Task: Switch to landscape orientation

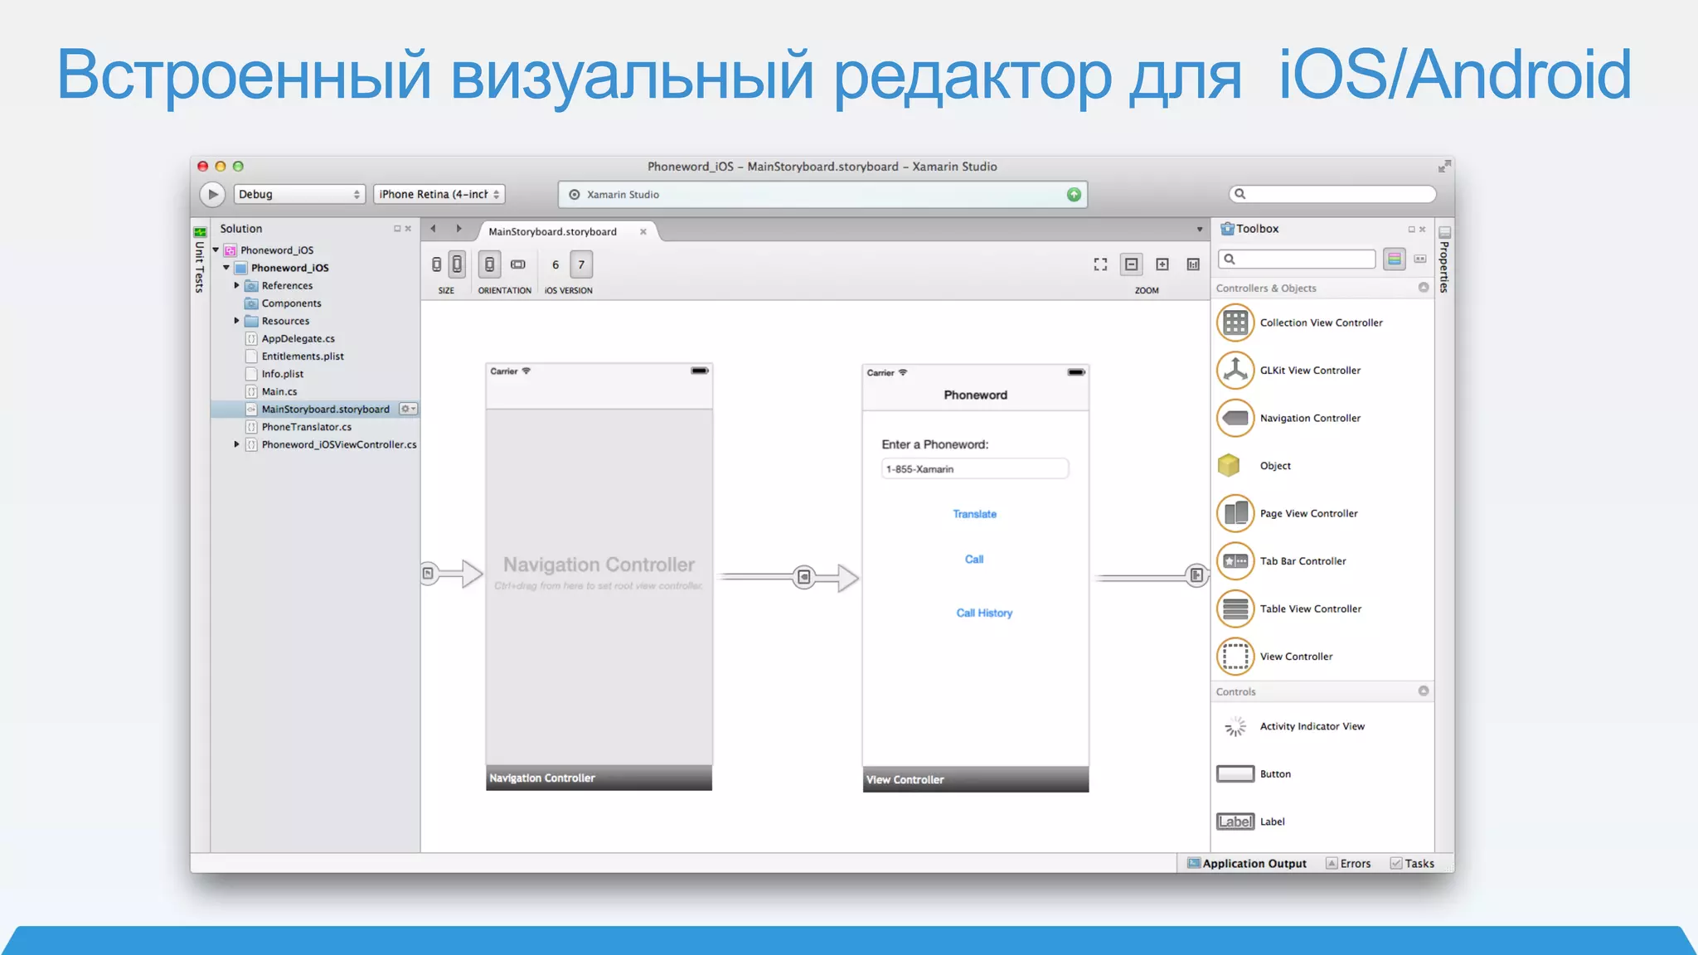Action: (x=518, y=264)
